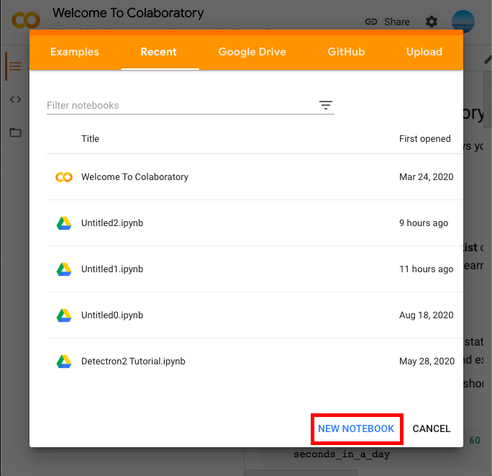The height and width of the screenshot is (476, 492).
Task: Open the GitHub tab
Action: click(346, 52)
